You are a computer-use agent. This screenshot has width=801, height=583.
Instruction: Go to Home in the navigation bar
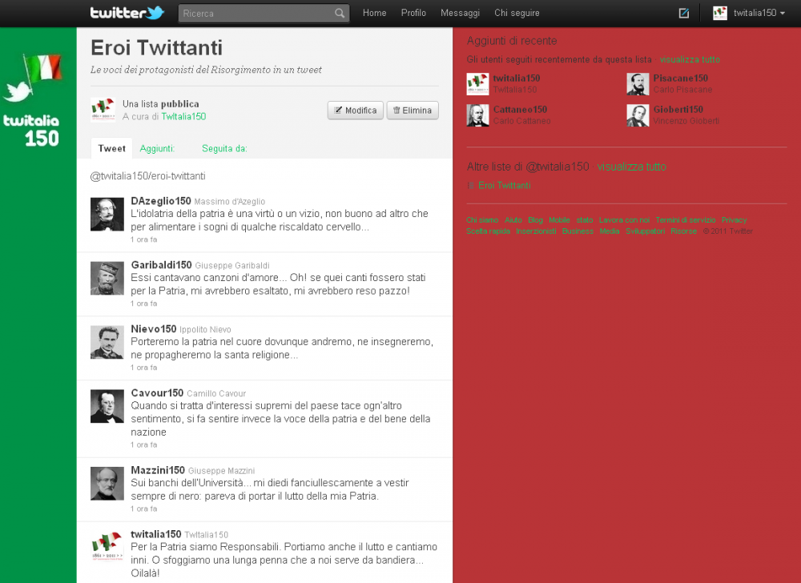pyautogui.click(x=374, y=13)
